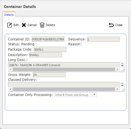Open Container Only Processing dropdown
The image size is (131, 129).
(75, 95)
